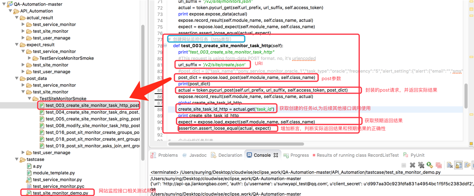
Task: Click the test_004_create_site_monitor_task_dns_post file icon
Action: pyautogui.click(x=42, y=112)
